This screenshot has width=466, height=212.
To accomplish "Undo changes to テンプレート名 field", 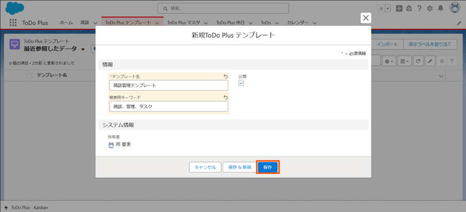I will point(226,77).
